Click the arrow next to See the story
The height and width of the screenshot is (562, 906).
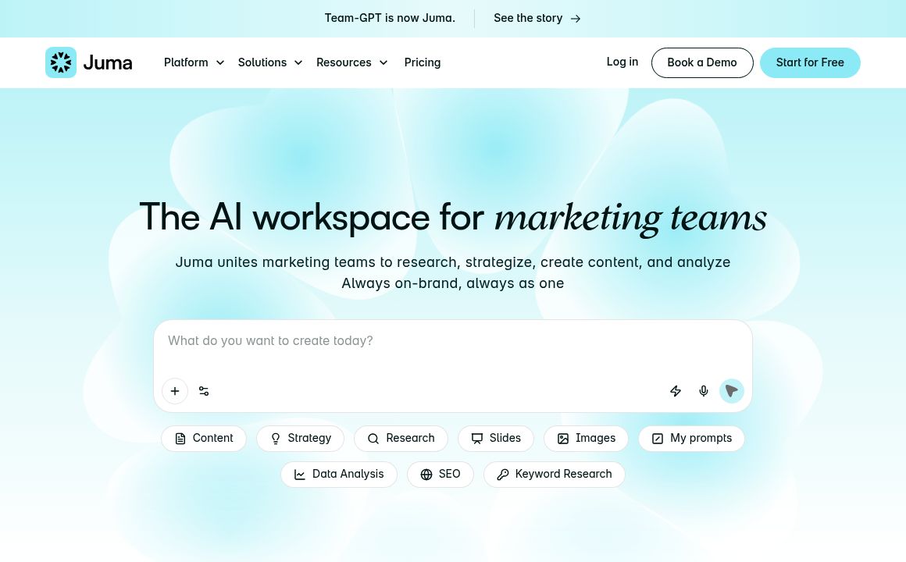pyautogui.click(x=576, y=19)
